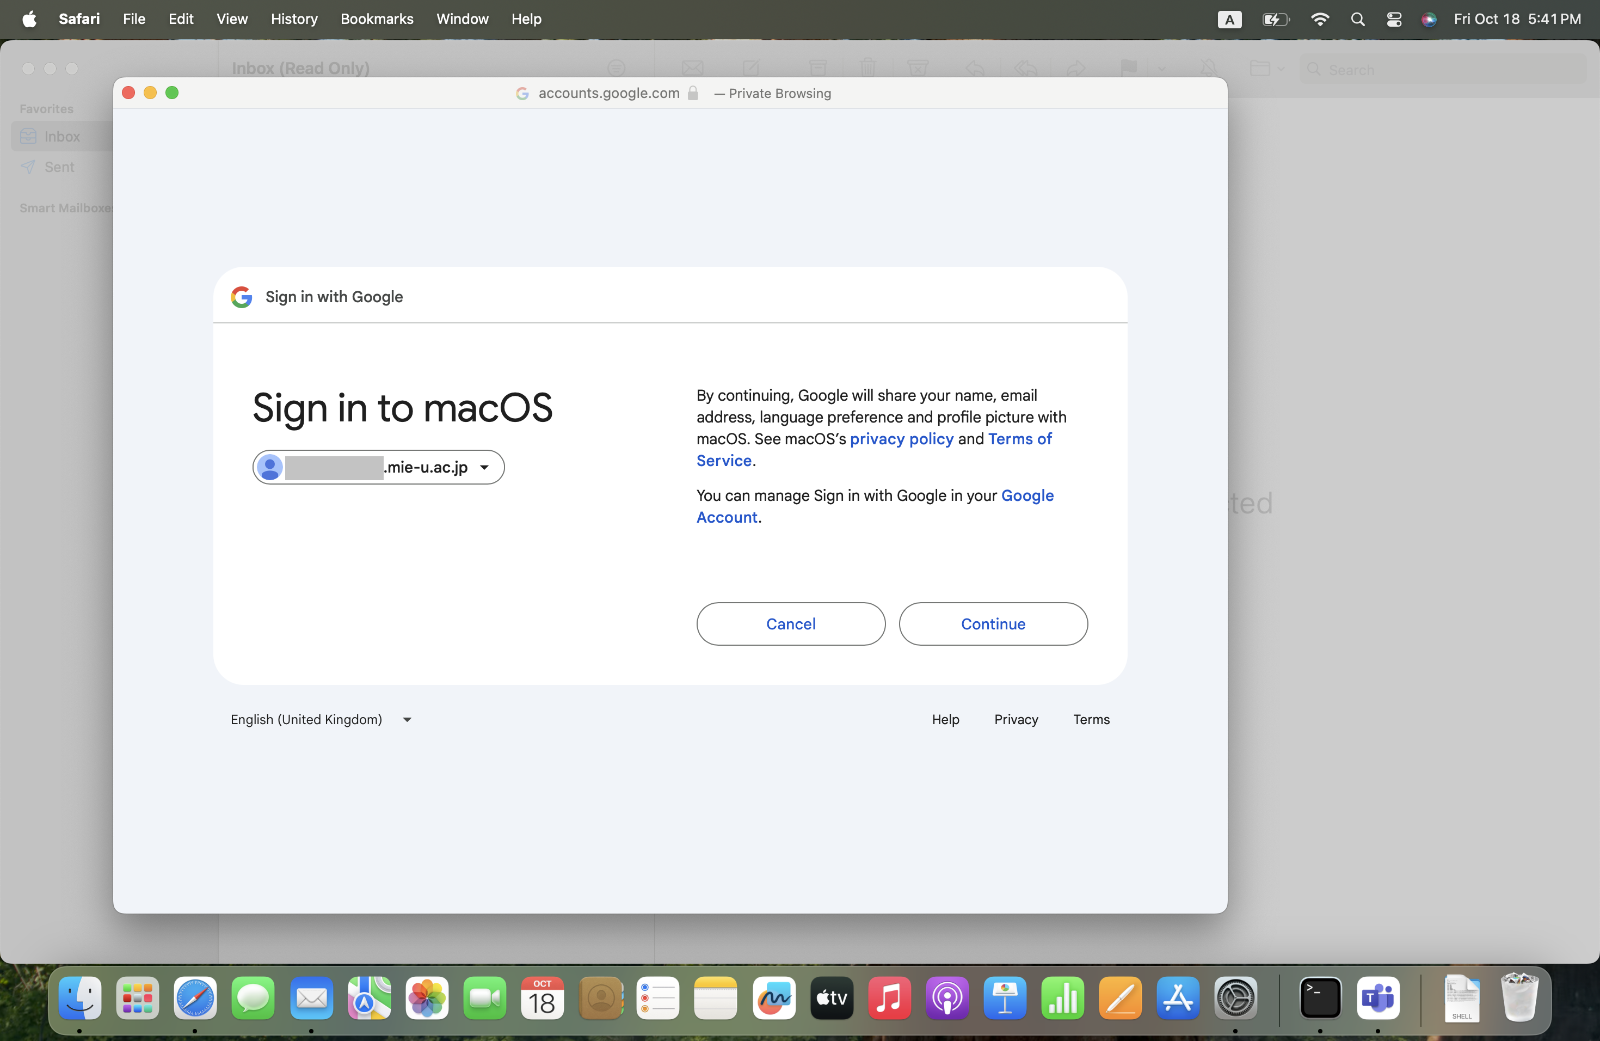The image size is (1600, 1041).
Task: Open Terminal from the Dock
Action: pos(1320,998)
